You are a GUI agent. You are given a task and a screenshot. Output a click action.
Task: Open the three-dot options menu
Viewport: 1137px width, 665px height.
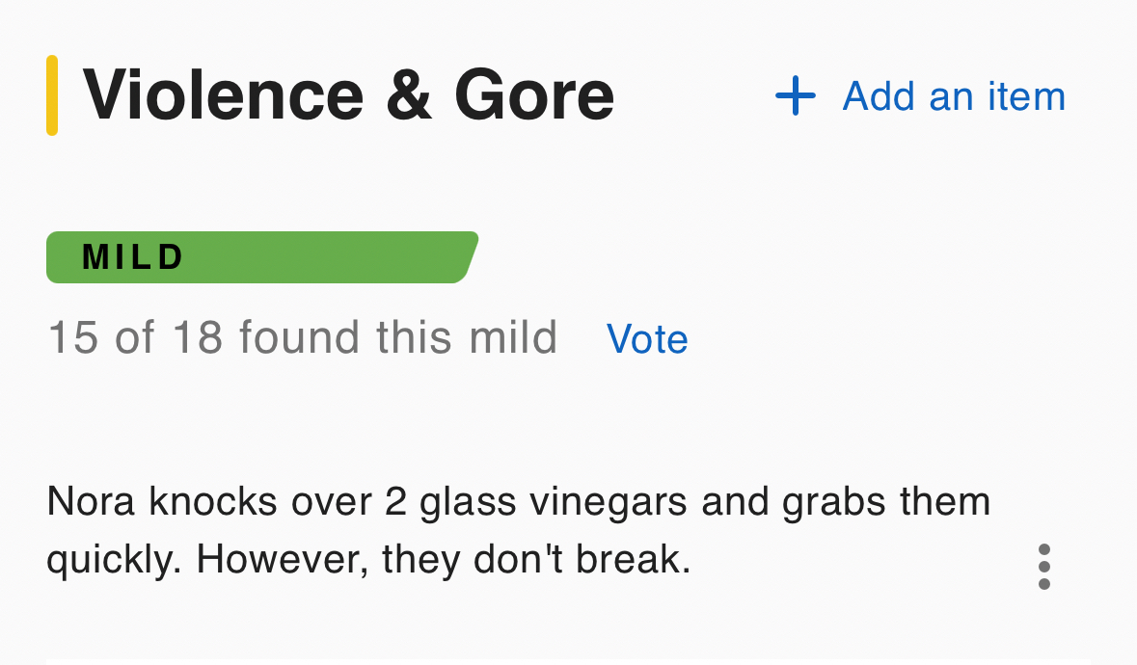pos(1043,567)
